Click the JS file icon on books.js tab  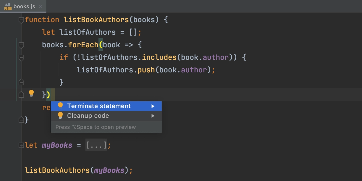click(x=8, y=6)
